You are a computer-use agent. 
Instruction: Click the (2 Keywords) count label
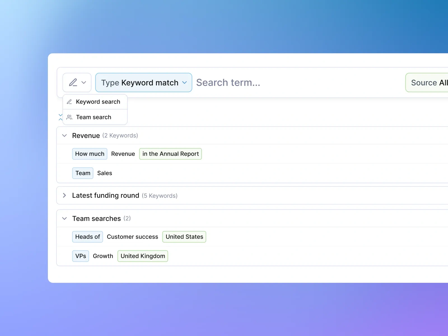click(120, 136)
